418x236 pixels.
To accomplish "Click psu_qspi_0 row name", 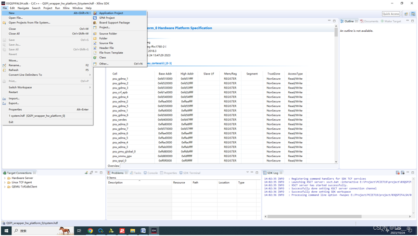I will coord(119,161).
